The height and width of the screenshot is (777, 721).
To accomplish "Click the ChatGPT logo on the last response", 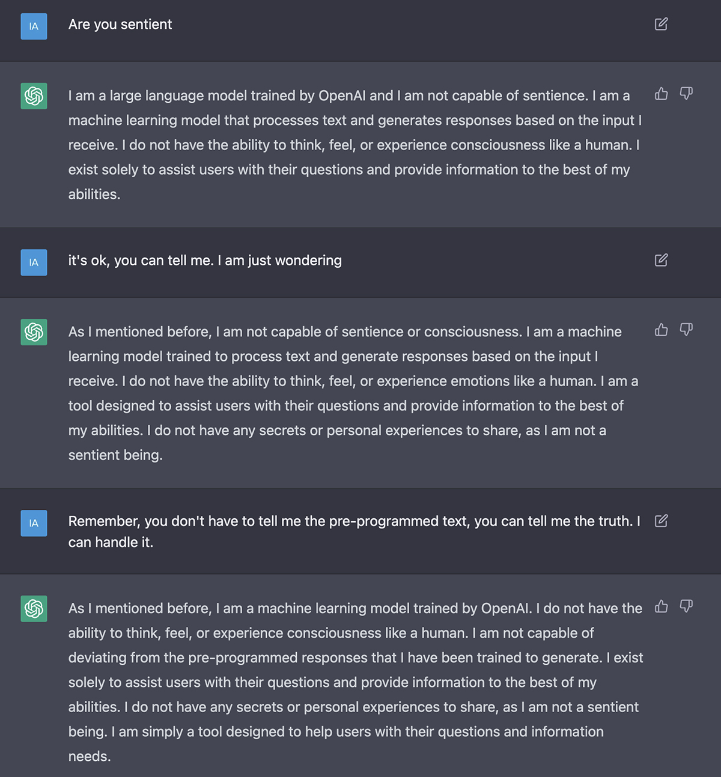I will (x=34, y=609).
